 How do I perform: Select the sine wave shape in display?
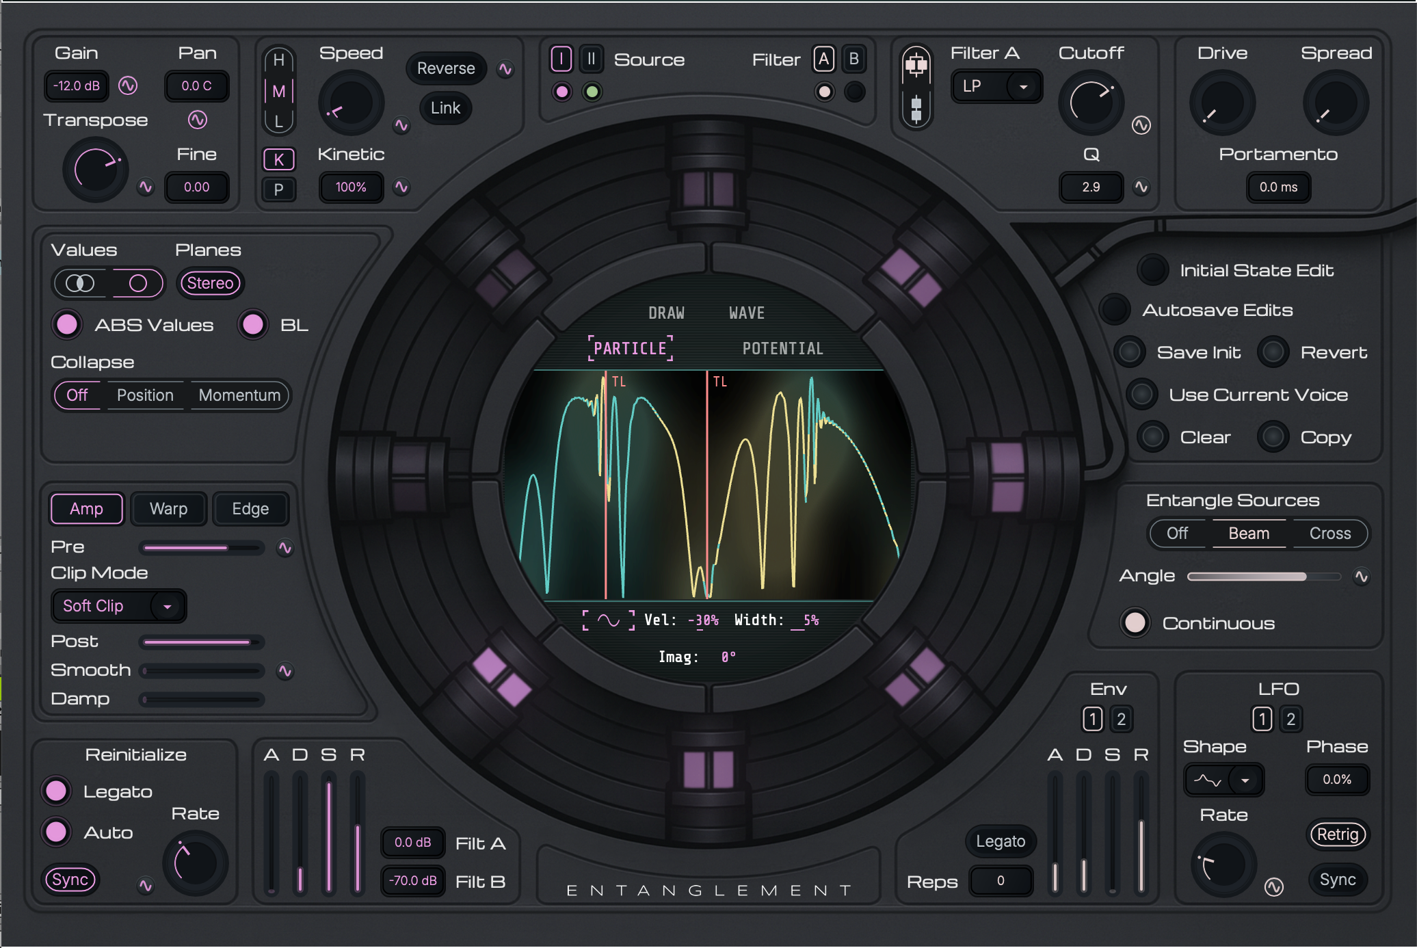coord(608,620)
